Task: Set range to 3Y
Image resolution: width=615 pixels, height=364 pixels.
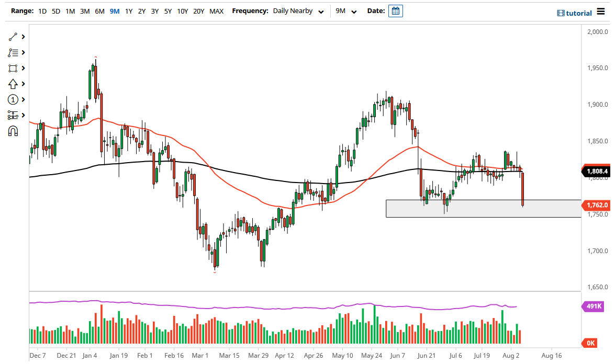Action: [155, 12]
